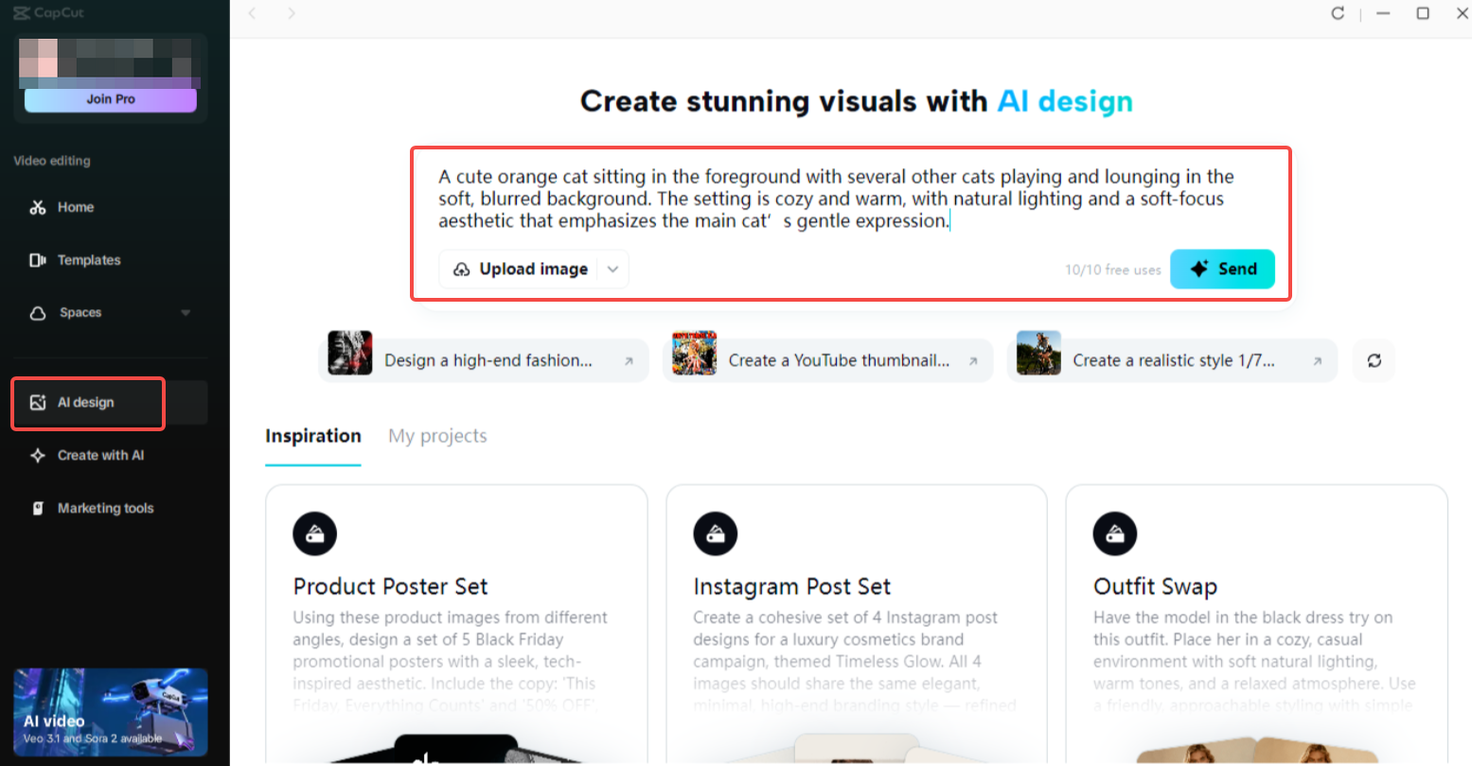Refresh the prompt suggestions
This screenshot has width=1472, height=766.
pos(1374,360)
